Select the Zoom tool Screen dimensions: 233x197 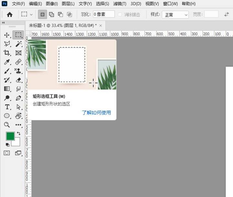coord(7,125)
